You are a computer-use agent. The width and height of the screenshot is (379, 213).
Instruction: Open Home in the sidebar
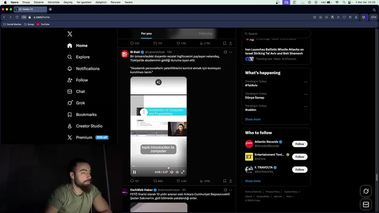(x=78, y=46)
